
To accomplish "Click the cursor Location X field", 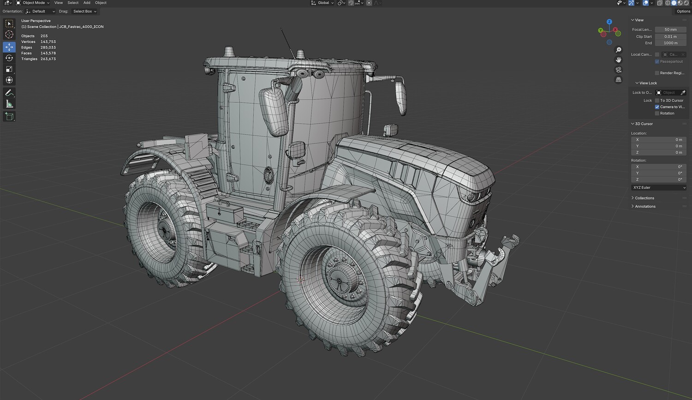I will 659,140.
